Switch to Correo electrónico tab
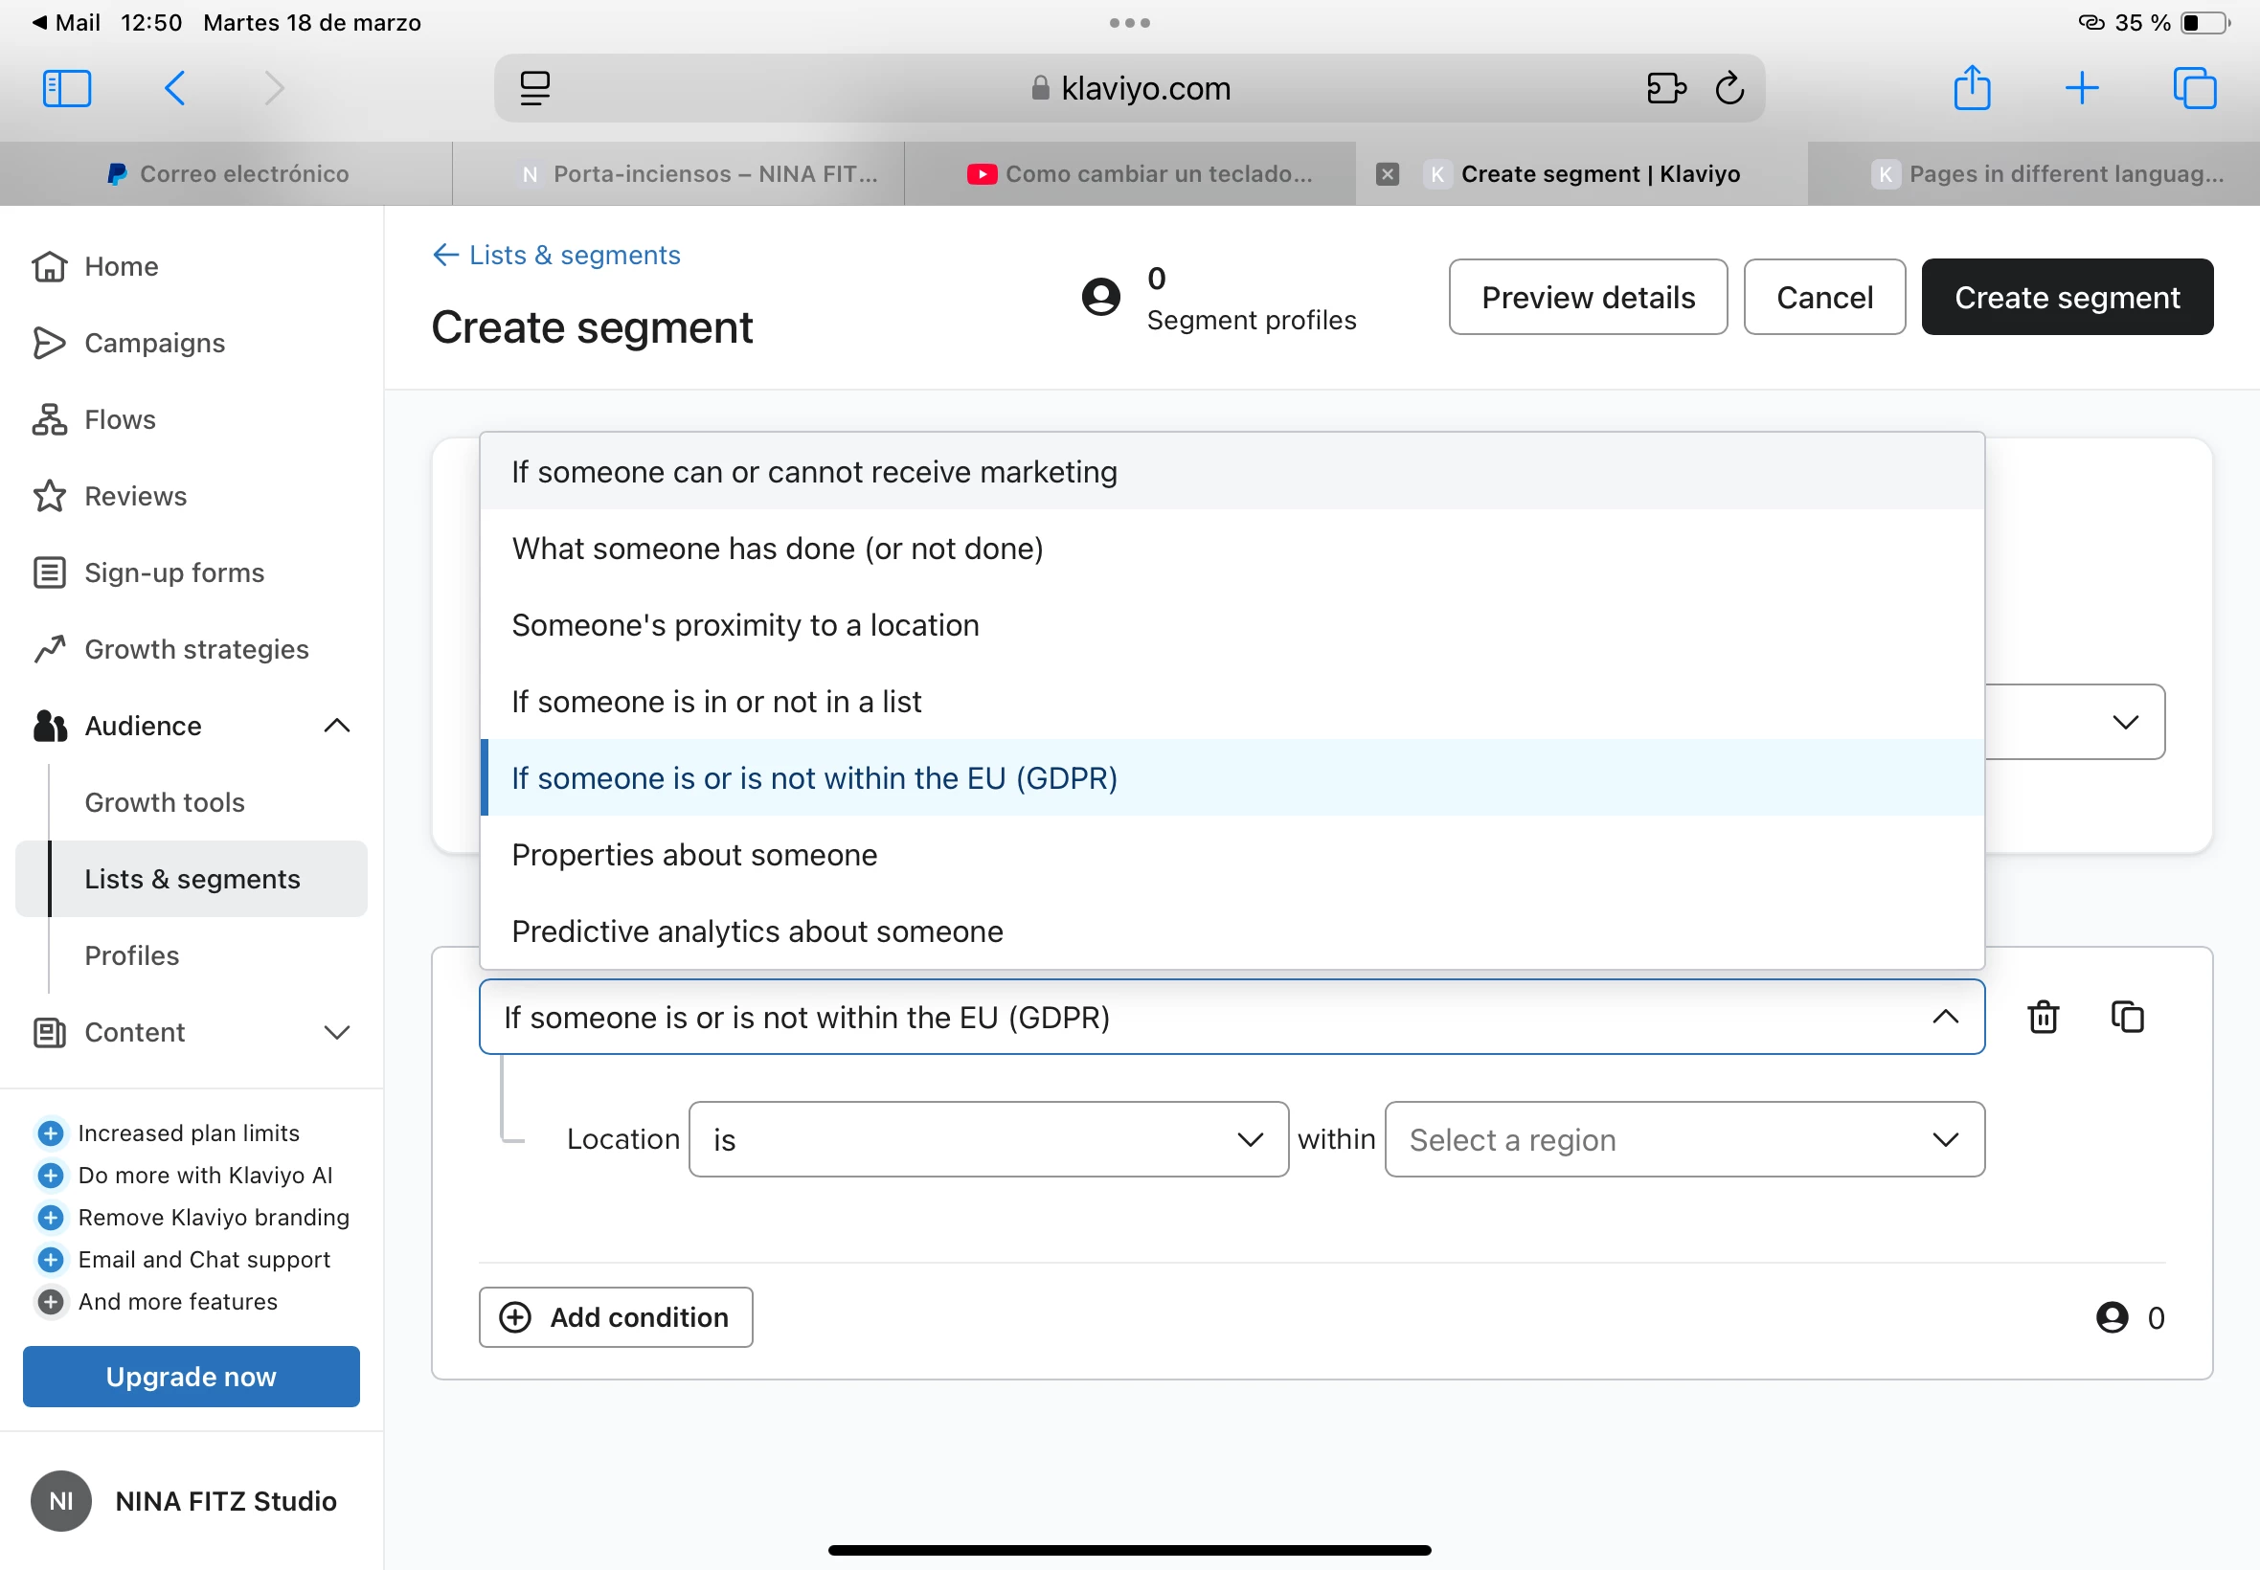This screenshot has width=2260, height=1570. click(x=226, y=174)
